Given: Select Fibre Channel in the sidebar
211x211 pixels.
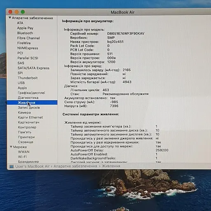Looking at the screenshot, I should (28, 38).
